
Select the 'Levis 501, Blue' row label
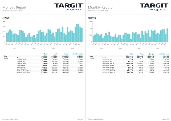pos(21,62)
